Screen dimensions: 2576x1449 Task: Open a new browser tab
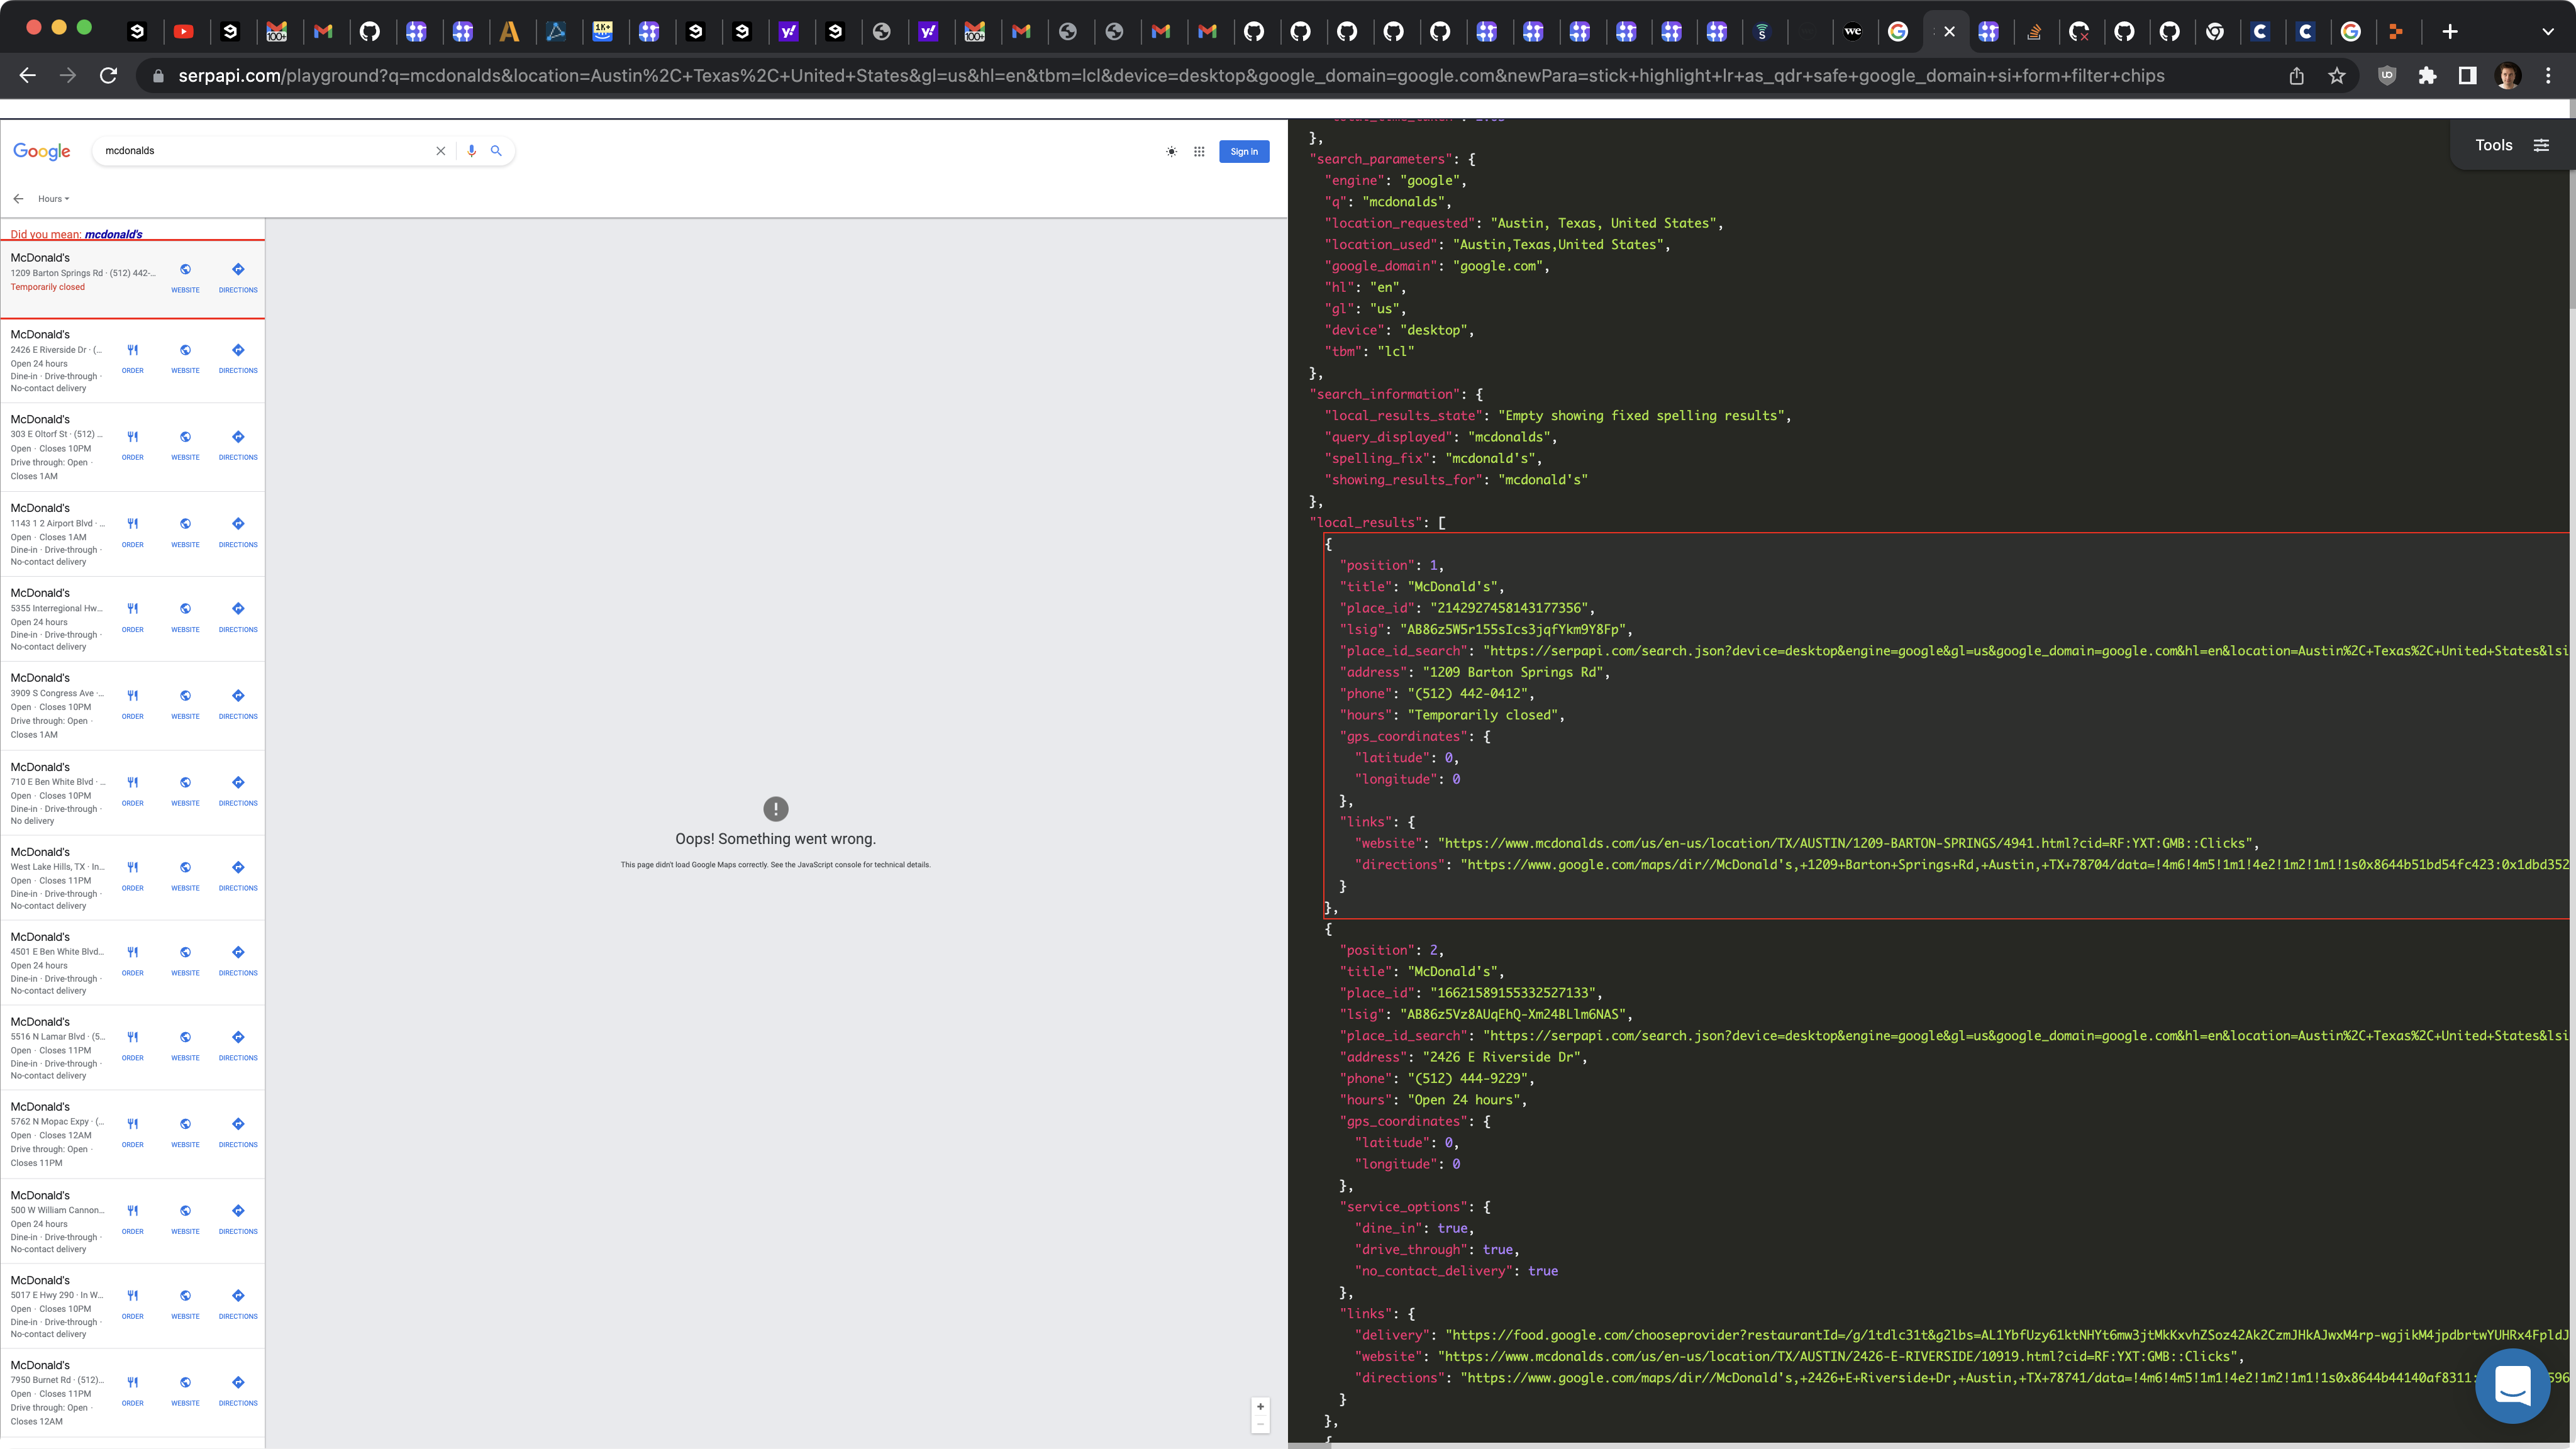coord(2450,32)
